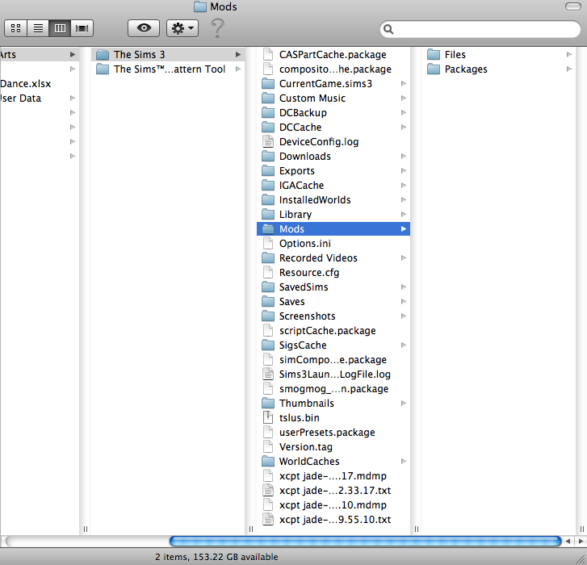Select User Data folder in first column
The width and height of the screenshot is (587, 565).
pos(40,98)
